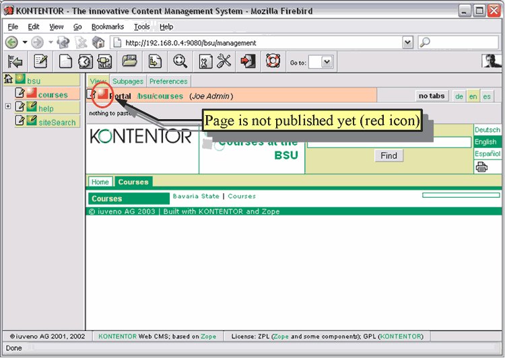Viewport: 505px width, 358px height.
Task: Click the red logout door icon
Action: (248, 62)
